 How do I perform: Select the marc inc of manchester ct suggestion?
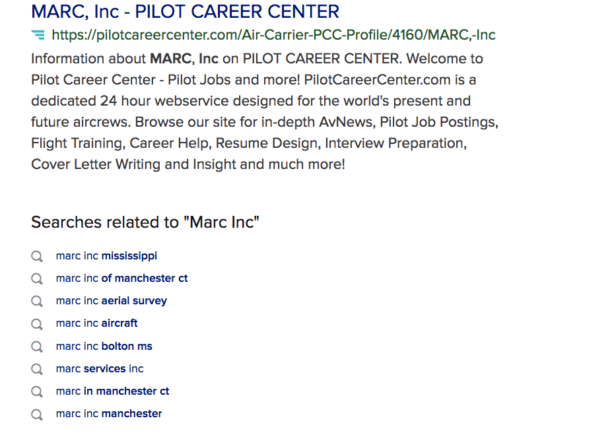pyautogui.click(x=121, y=279)
